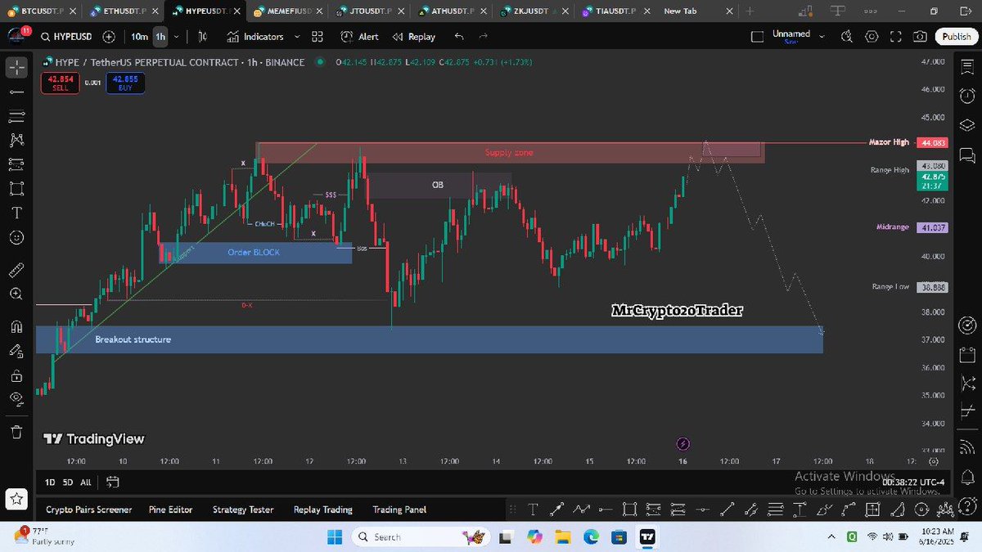The width and height of the screenshot is (982, 552).
Task: Click the trash remove objects icon
Action: coord(16,431)
